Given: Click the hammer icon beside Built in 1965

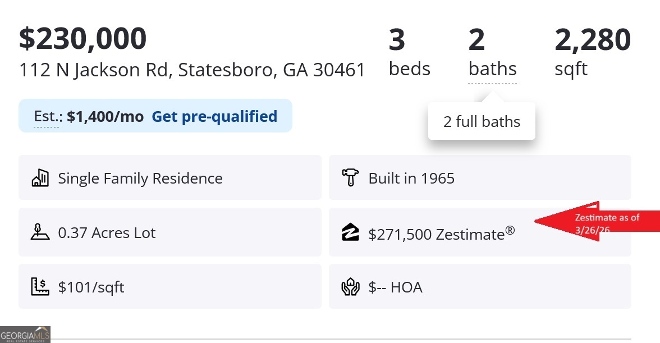Looking at the screenshot, I should click(x=350, y=179).
